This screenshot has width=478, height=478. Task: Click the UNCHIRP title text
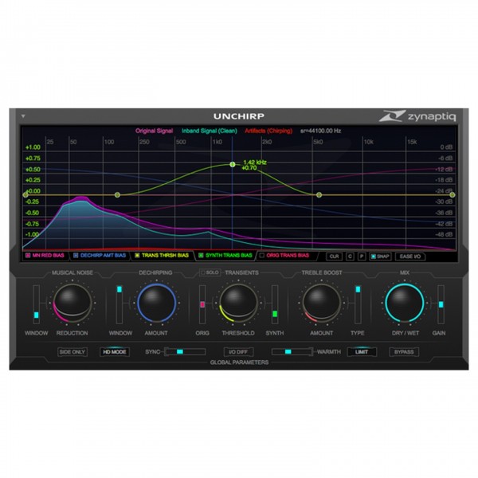[x=239, y=116]
